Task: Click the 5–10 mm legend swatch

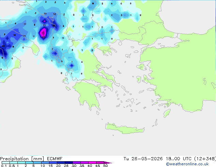Action: [37, 163]
